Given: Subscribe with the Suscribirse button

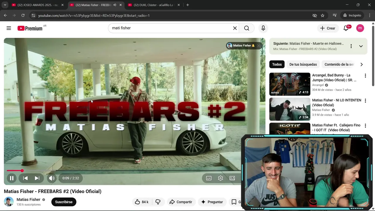Looking at the screenshot, I should 64,202.
